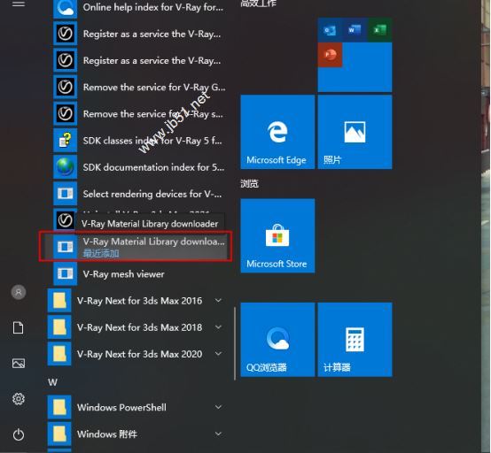491x453 pixels.
Task: Open V-Ray mesh viewer
Action: 139,274
